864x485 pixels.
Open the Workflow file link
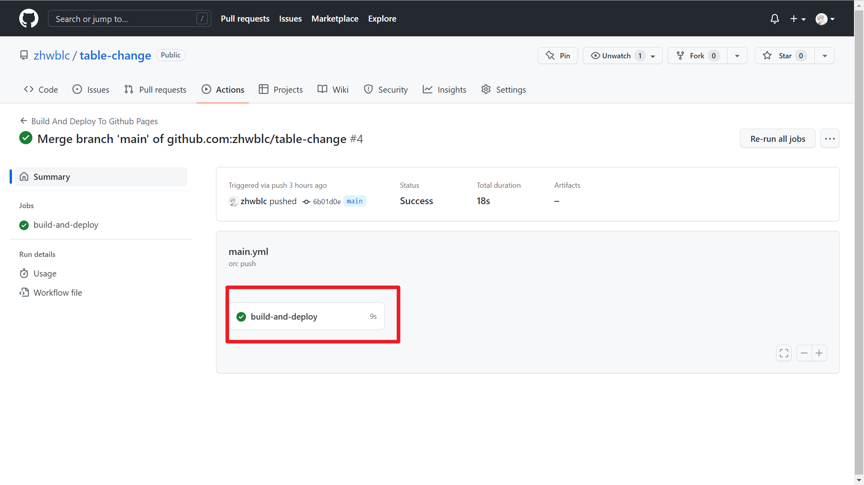51,293
